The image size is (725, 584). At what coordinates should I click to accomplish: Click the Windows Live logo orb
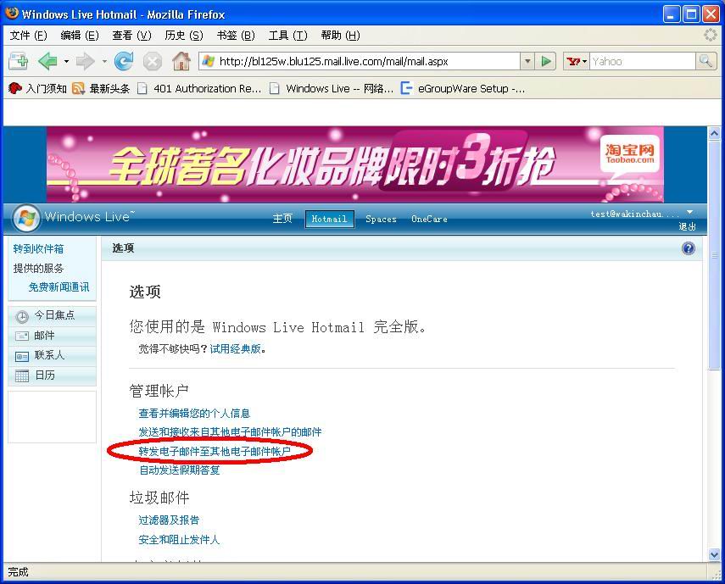pyautogui.click(x=26, y=218)
